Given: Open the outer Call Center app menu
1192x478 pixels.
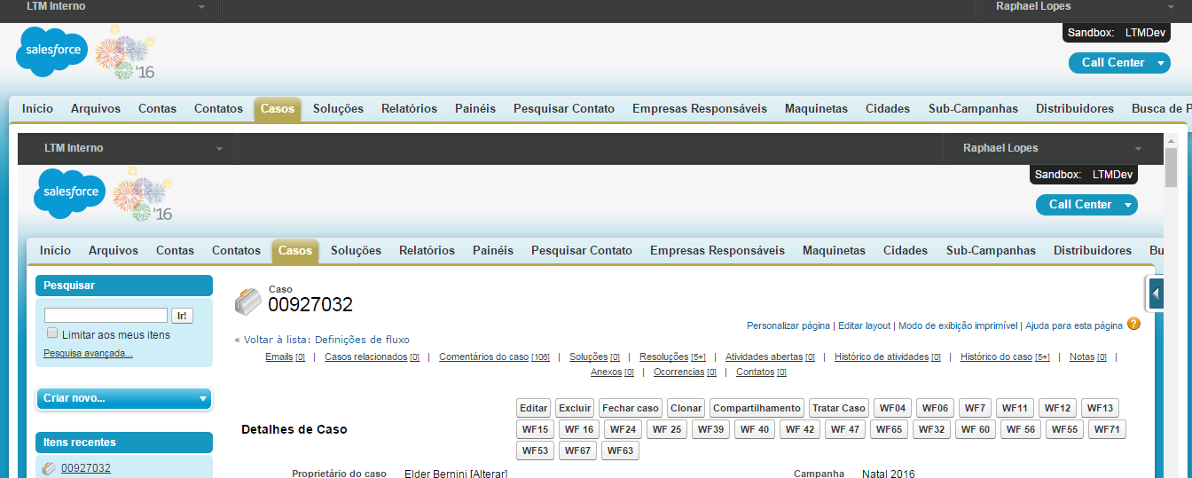Looking at the screenshot, I should tap(1119, 63).
